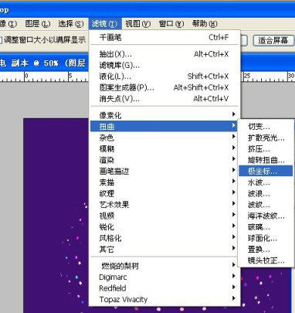The height and width of the screenshot is (313, 295).
Task: Expand the 画笔描边 submenu
Action: point(164,171)
